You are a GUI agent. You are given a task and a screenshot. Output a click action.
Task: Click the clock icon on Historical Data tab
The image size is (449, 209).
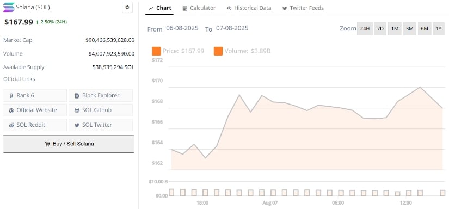[x=229, y=8]
